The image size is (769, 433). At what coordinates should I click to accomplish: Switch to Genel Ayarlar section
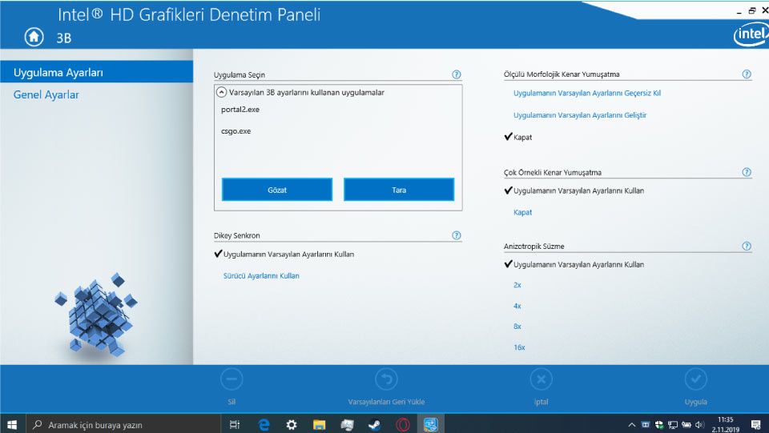point(46,94)
